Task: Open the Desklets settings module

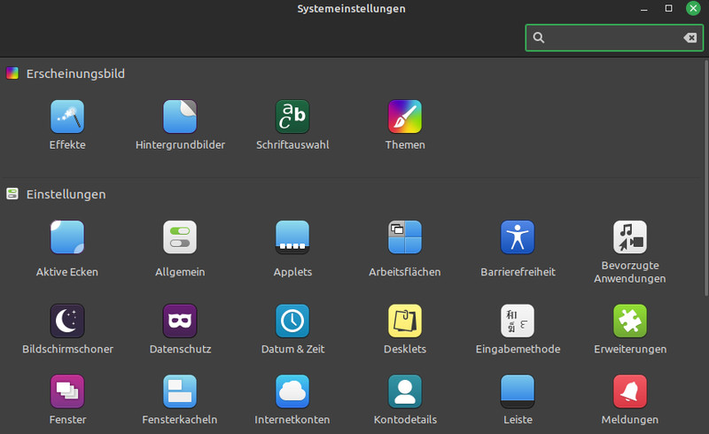Action: [405, 321]
